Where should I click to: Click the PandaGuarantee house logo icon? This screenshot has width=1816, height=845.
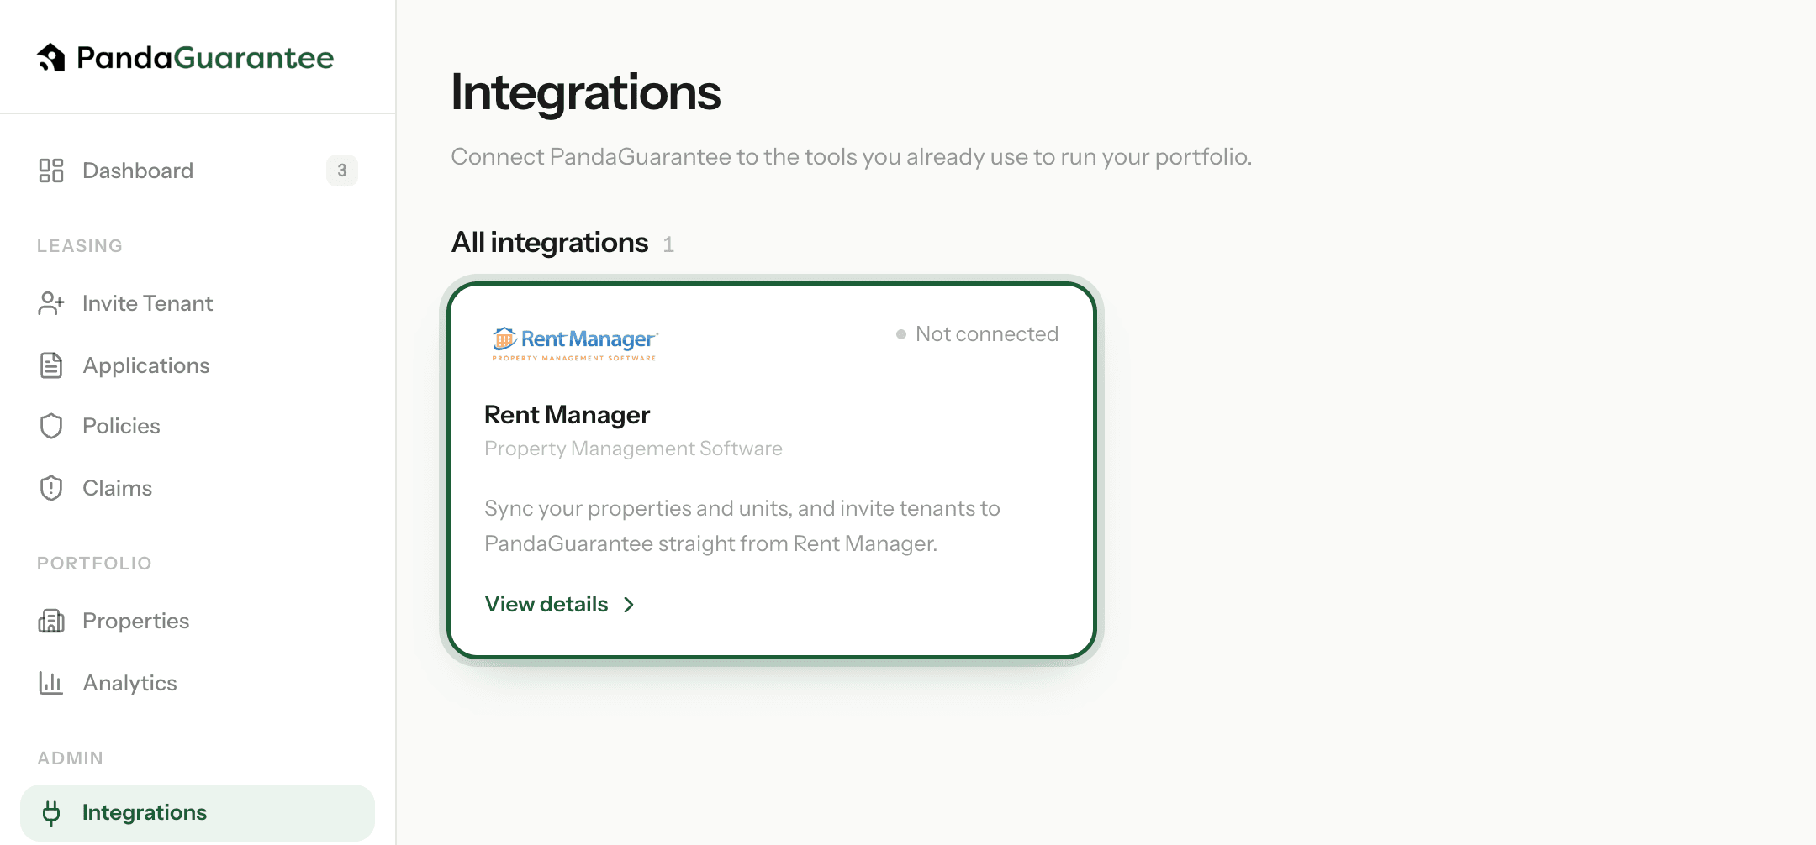click(x=51, y=57)
